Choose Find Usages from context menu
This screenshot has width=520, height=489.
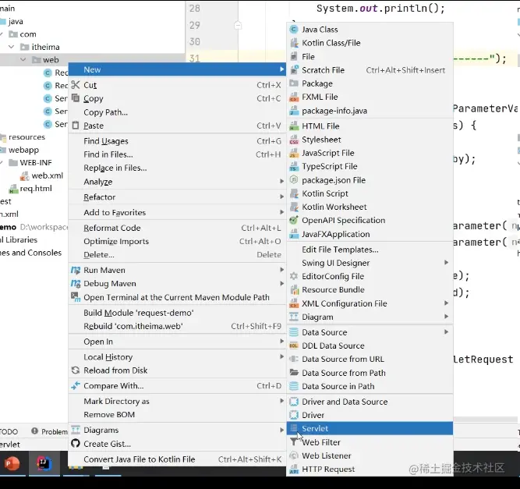177,141
